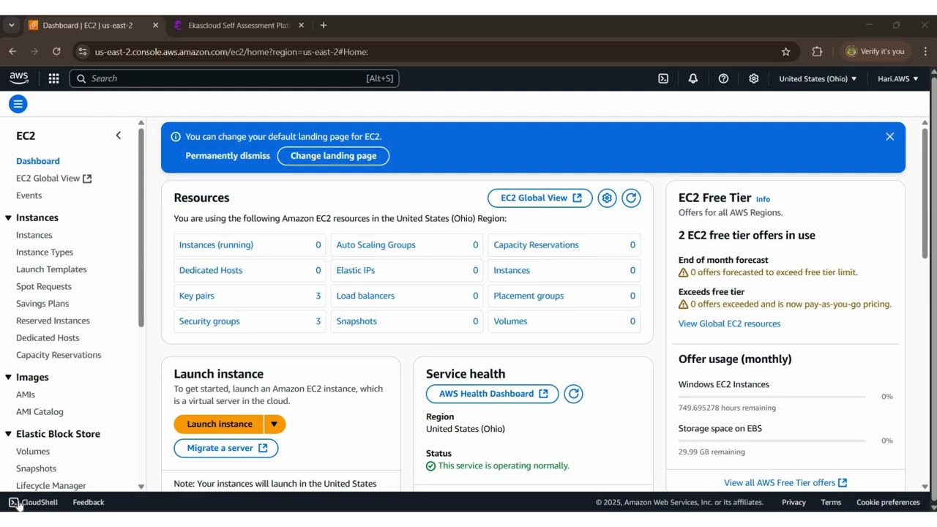Focus the AWS console search box
937x527 pixels.
[234, 78]
